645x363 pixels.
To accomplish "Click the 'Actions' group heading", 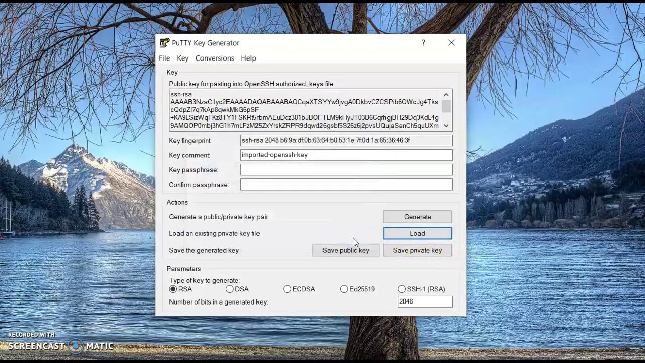I will (x=177, y=202).
